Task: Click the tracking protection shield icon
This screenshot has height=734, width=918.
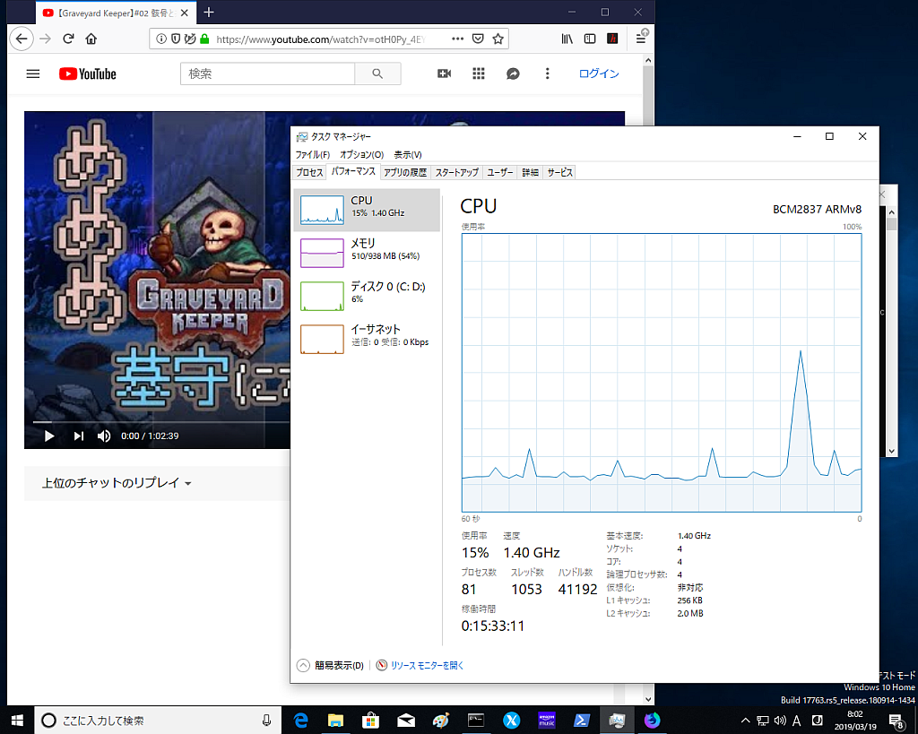Action: click(x=176, y=39)
